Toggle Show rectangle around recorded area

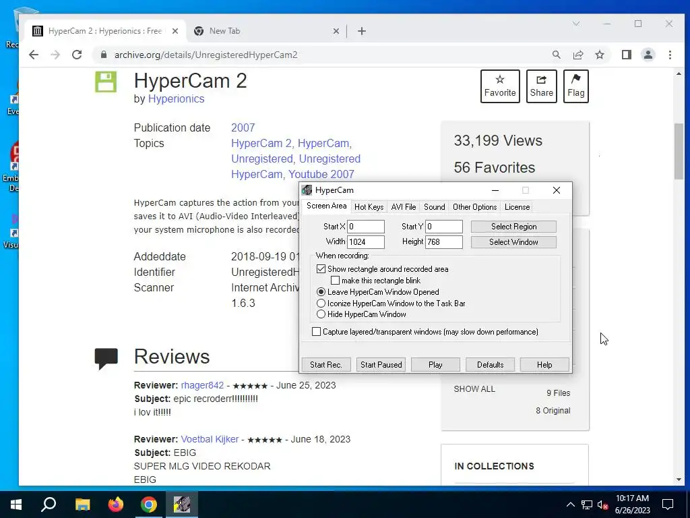[321, 269]
